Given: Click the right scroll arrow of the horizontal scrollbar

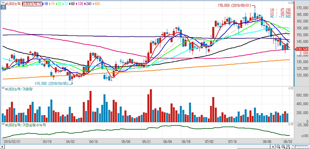Looking at the screenshot, I should coord(273,147).
